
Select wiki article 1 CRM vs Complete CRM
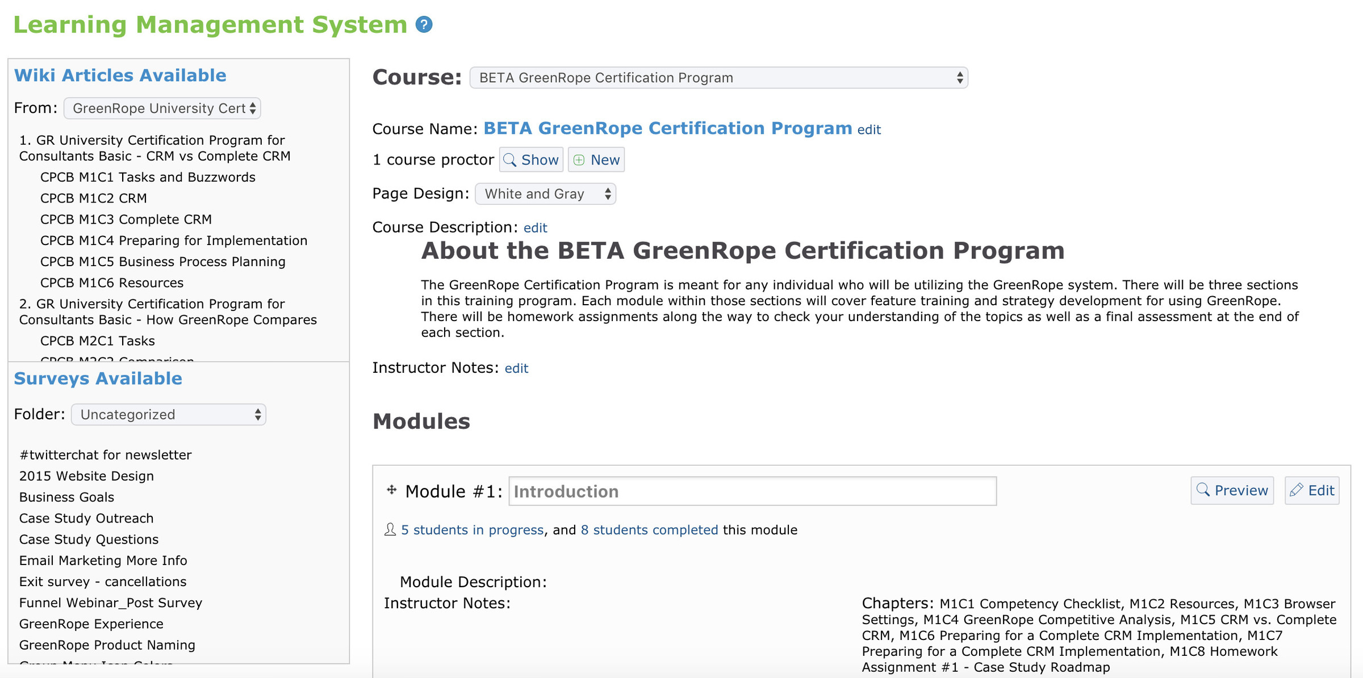(154, 148)
